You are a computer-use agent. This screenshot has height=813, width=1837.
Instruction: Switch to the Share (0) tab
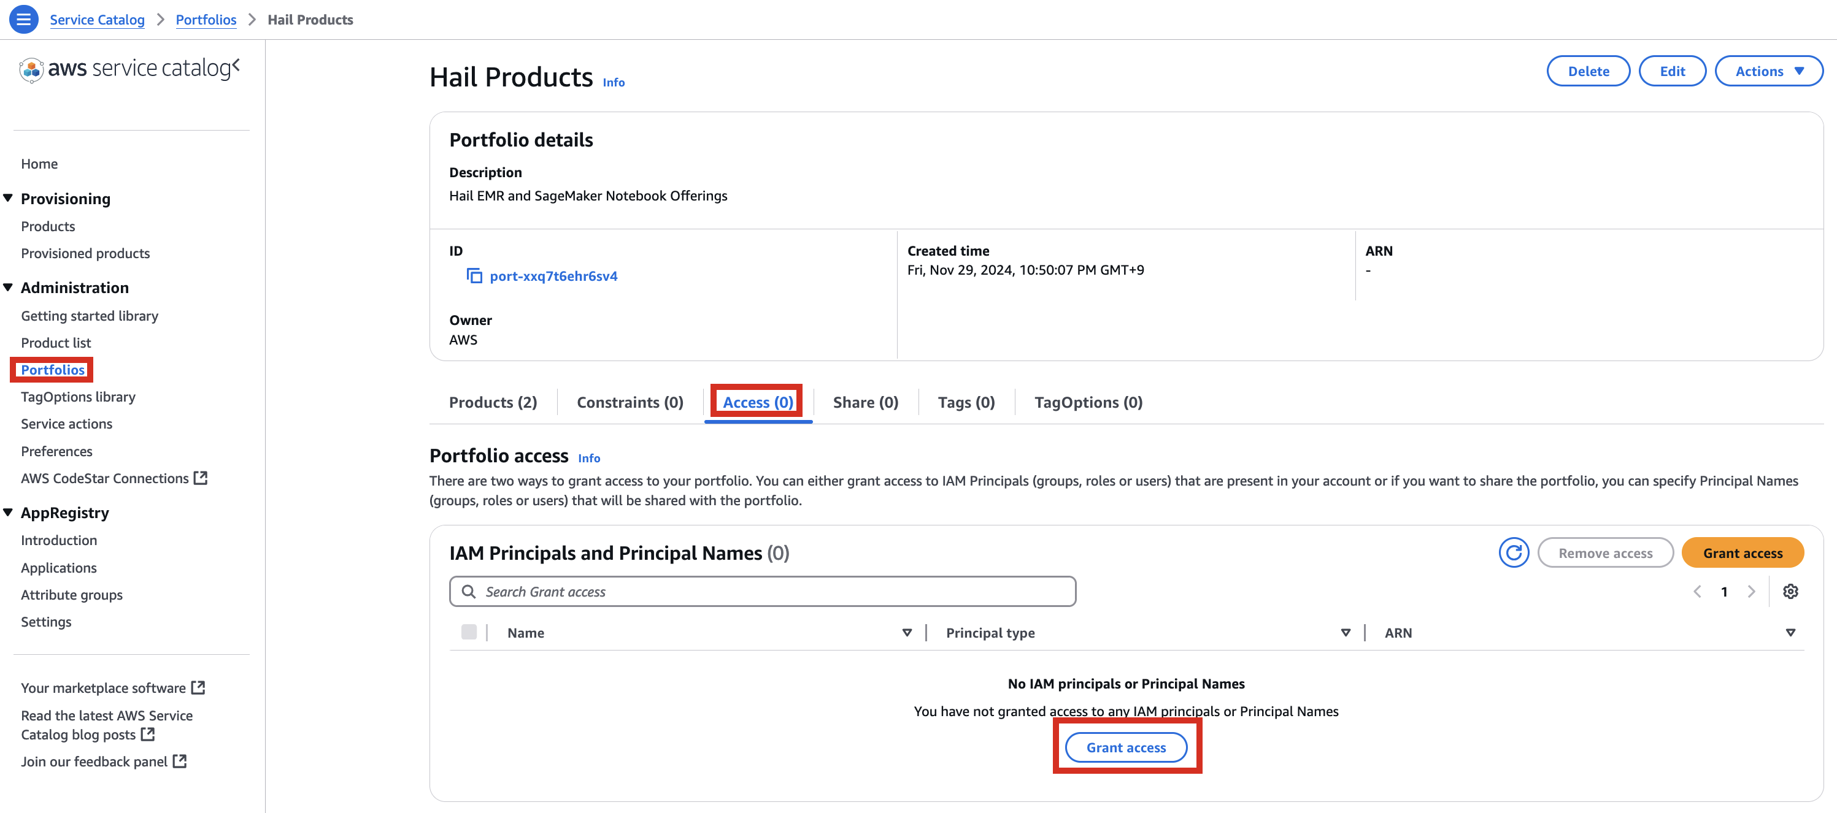click(x=865, y=403)
